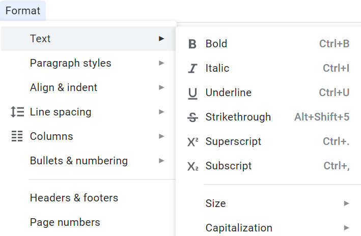
Task: Expand the Align & indent arrow
Action: pyautogui.click(x=161, y=87)
